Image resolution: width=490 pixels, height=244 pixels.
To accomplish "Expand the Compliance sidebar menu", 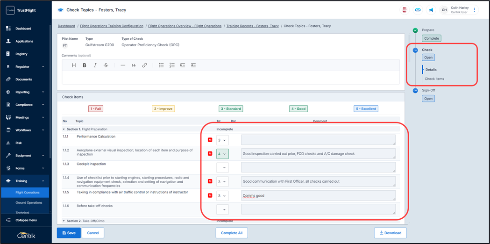I will tap(26, 105).
